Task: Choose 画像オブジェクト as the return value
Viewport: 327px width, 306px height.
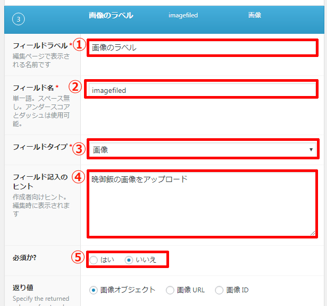Action: pos(94,290)
